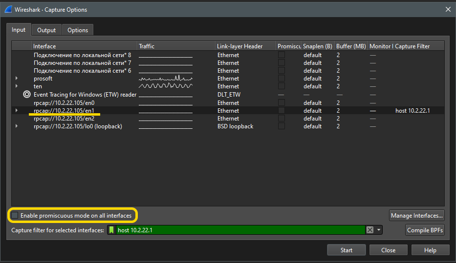Select interface Подключение по локальной сети* 6
Screen dimensions: 456x263
[82, 71]
